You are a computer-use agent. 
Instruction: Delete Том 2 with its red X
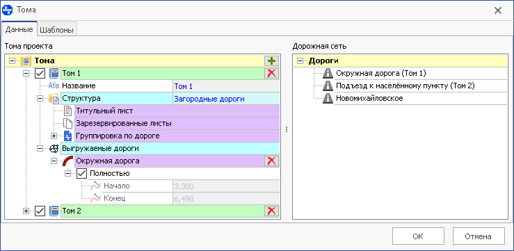271,211
